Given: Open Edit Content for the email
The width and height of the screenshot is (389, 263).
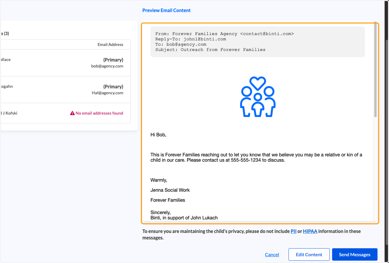Looking at the screenshot, I should (x=309, y=255).
